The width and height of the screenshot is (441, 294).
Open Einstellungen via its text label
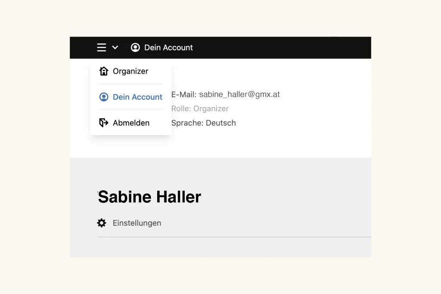pyautogui.click(x=137, y=223)
